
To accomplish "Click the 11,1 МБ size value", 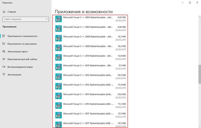I will pyautogui.click(x=122, y=65).
